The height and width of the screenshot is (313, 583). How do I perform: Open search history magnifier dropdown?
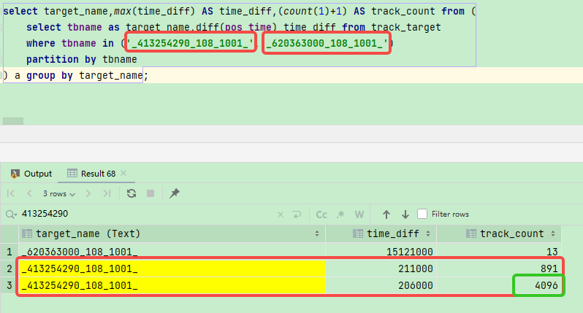tap(11, 215)
